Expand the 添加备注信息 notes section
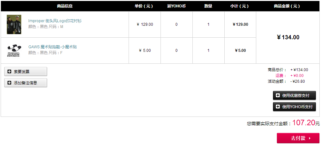The height and width of the screenshot is (150, 322). (x=26, y=83)
